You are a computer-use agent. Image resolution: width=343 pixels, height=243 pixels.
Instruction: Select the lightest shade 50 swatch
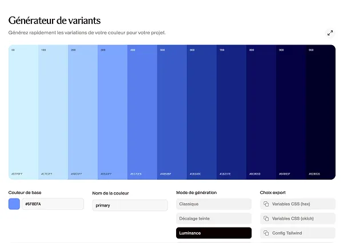[x=23, y=112]
